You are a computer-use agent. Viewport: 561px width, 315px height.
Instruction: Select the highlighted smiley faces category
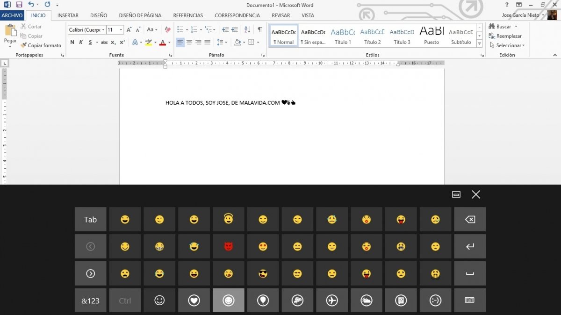pos(228,301)
